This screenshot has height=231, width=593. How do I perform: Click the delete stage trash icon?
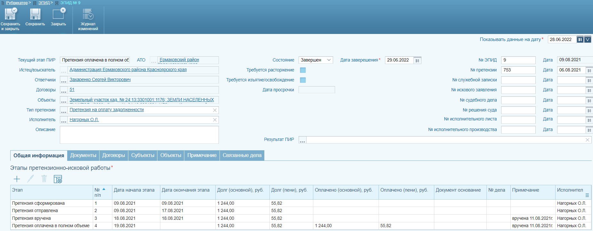[x=44, y=179]
